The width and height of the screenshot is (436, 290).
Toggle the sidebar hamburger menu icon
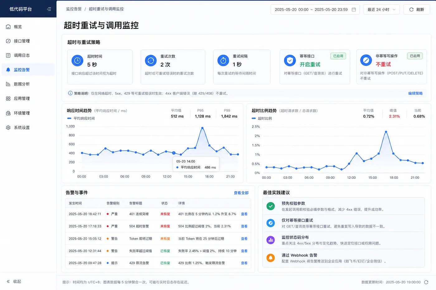[x=49, y=9]
